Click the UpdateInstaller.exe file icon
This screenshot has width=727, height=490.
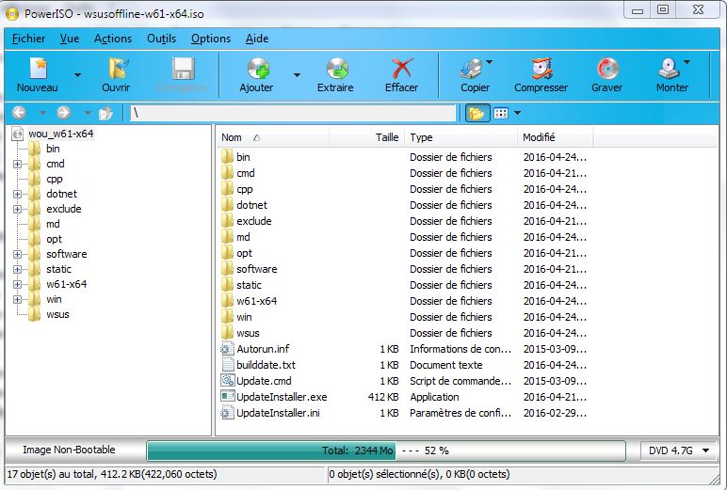tap(227, 397)
